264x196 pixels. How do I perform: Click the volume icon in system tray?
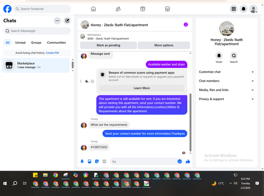[x=235, y=183]
